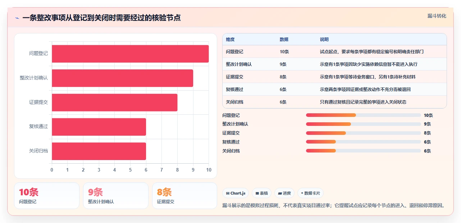461x223 pixels.
Task: Open the 10条 问题登记 data card
Action: pyautogui.click(x=47, y=196)
